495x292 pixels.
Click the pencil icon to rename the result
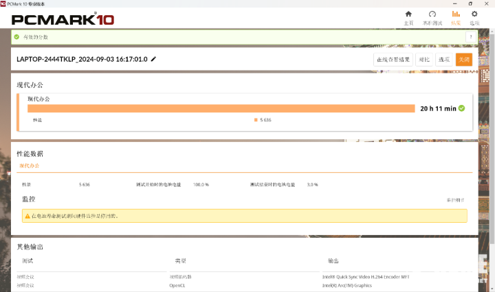tap(153, 59)
